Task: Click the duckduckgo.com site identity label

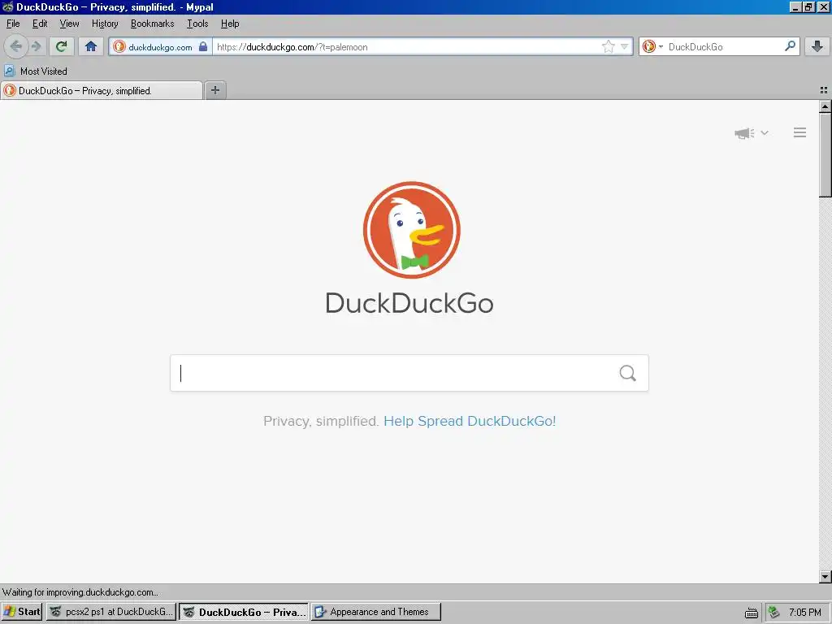Action: coord(160,47)
